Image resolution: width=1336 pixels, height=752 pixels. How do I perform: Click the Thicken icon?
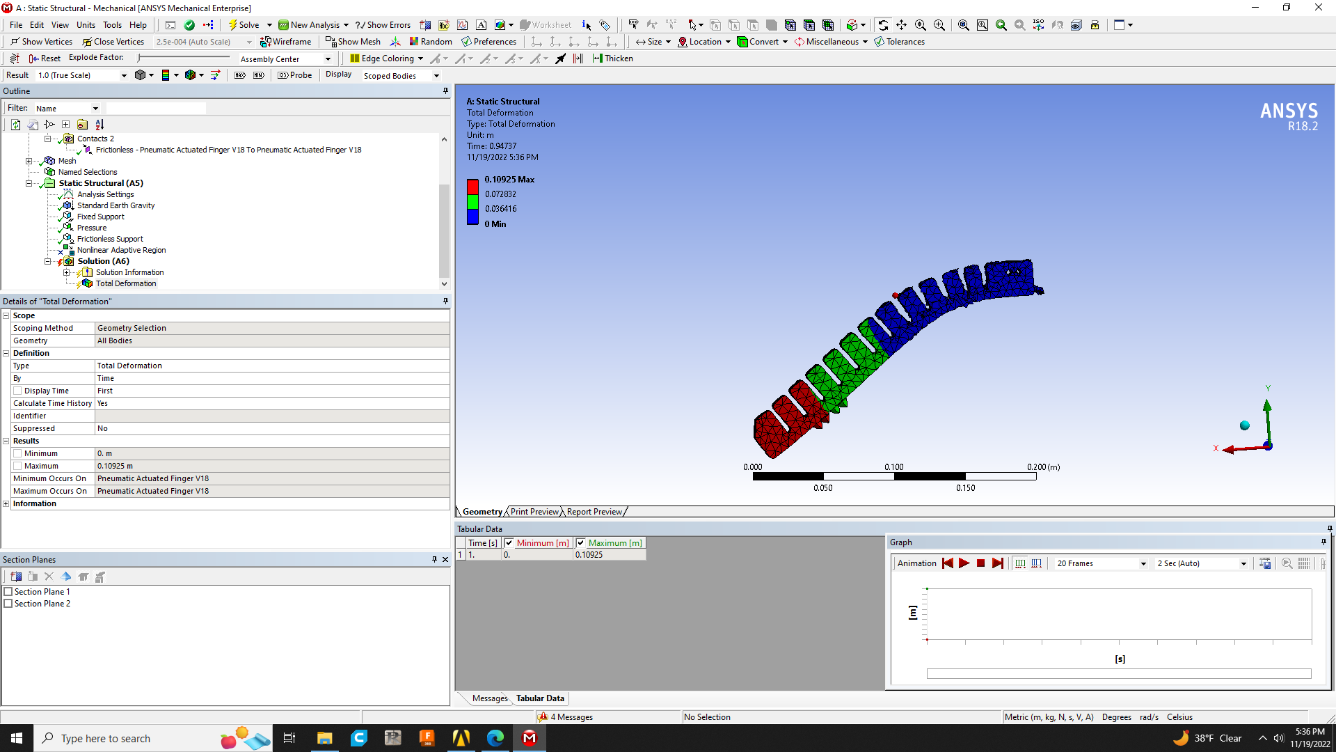[598, 58]
